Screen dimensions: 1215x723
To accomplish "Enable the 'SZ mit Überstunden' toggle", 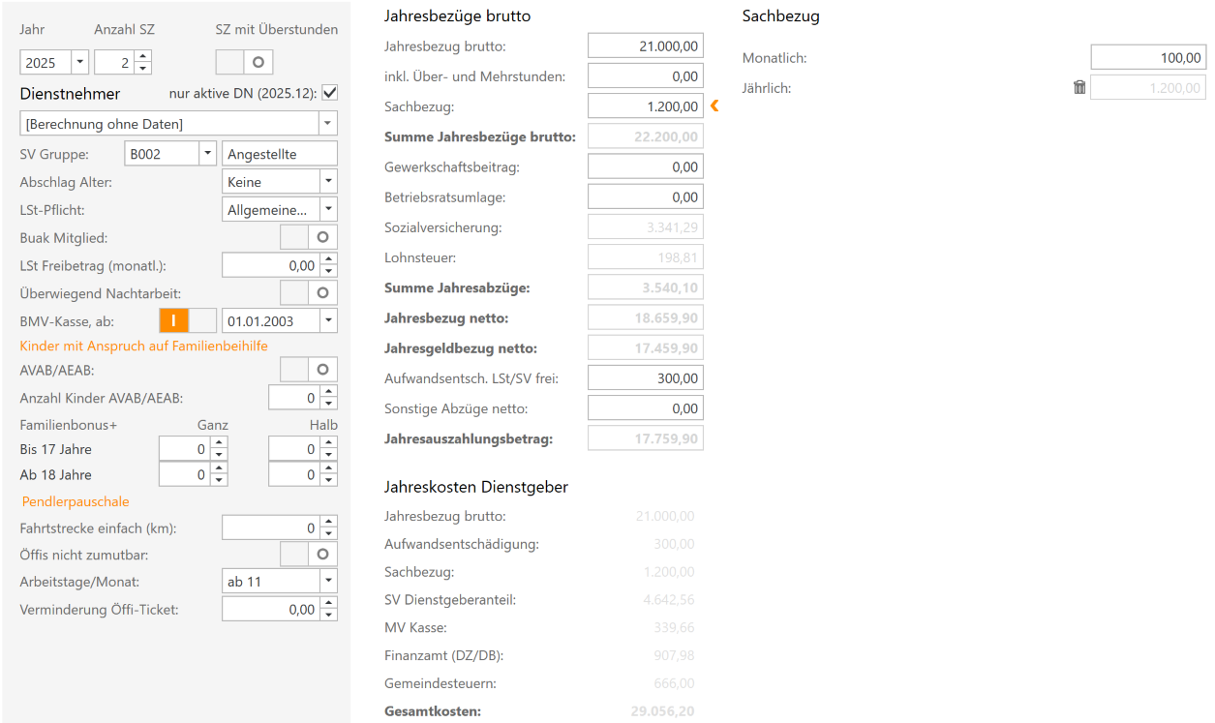I will click(242, 61).
